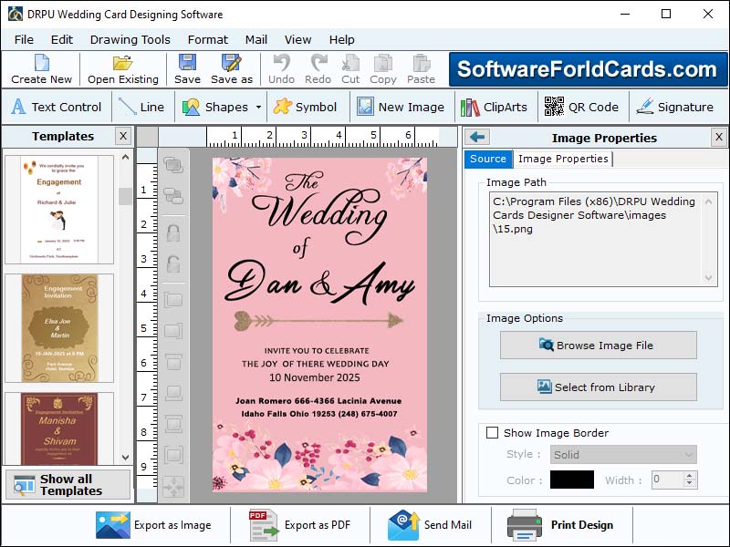This screenshot has height=547, width=730.
Task: Open the Mail menu
Action: (x=255, y=39)
